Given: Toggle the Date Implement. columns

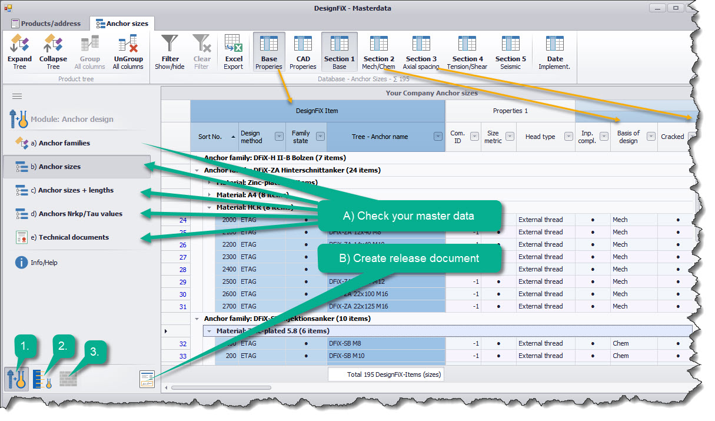Looking at the screenshot, I should pyautogui.click(x=554, y=52).
